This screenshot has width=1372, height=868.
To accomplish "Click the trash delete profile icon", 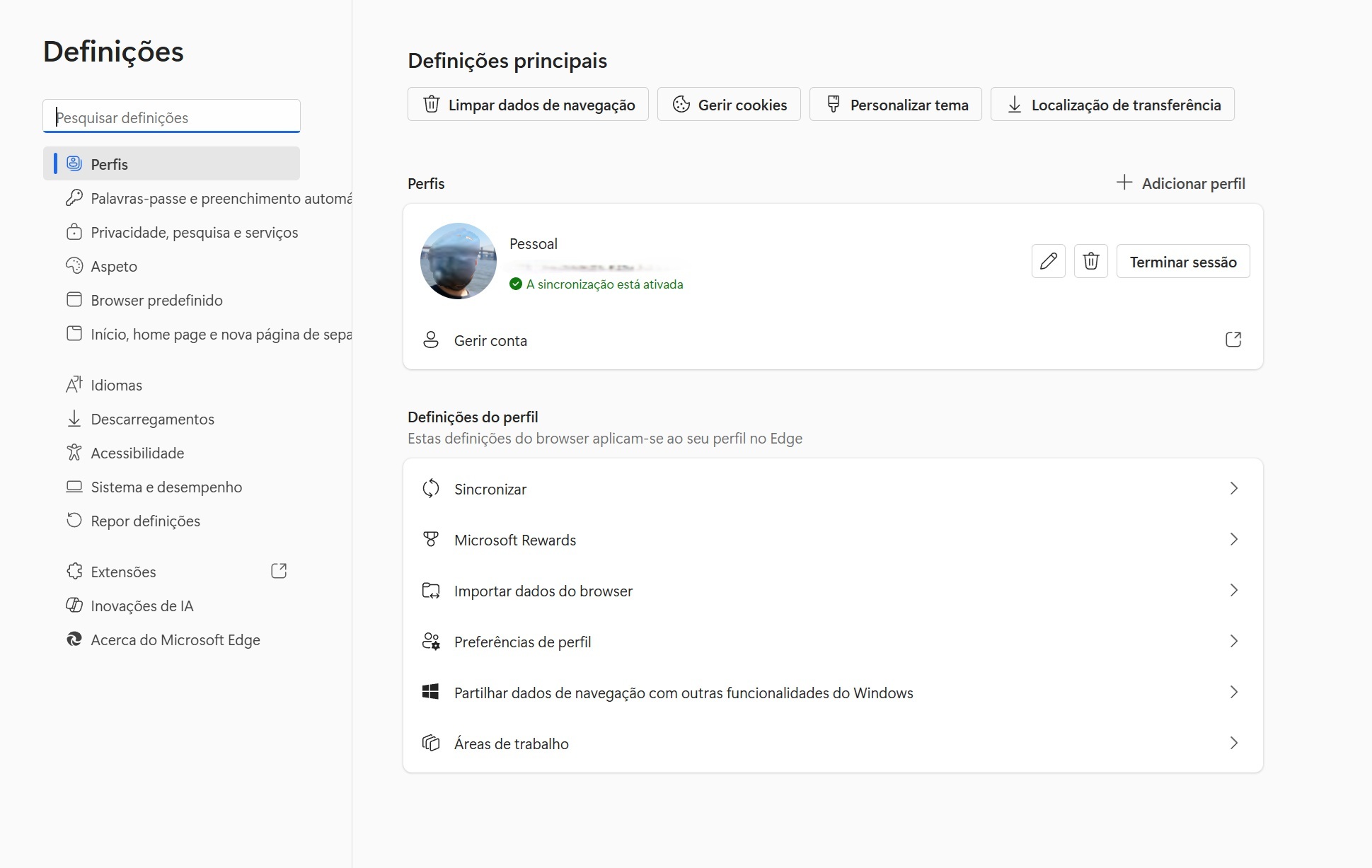I will pos(1090,261).
